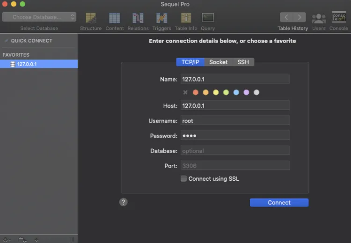Click into the Database input field

click(235, 151)
